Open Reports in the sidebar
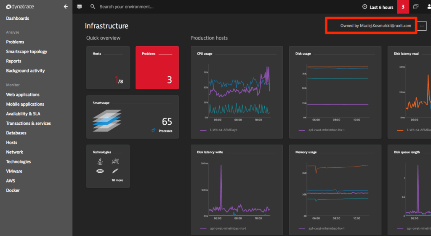This screenshot has height=236, width=431. point(14,61)
